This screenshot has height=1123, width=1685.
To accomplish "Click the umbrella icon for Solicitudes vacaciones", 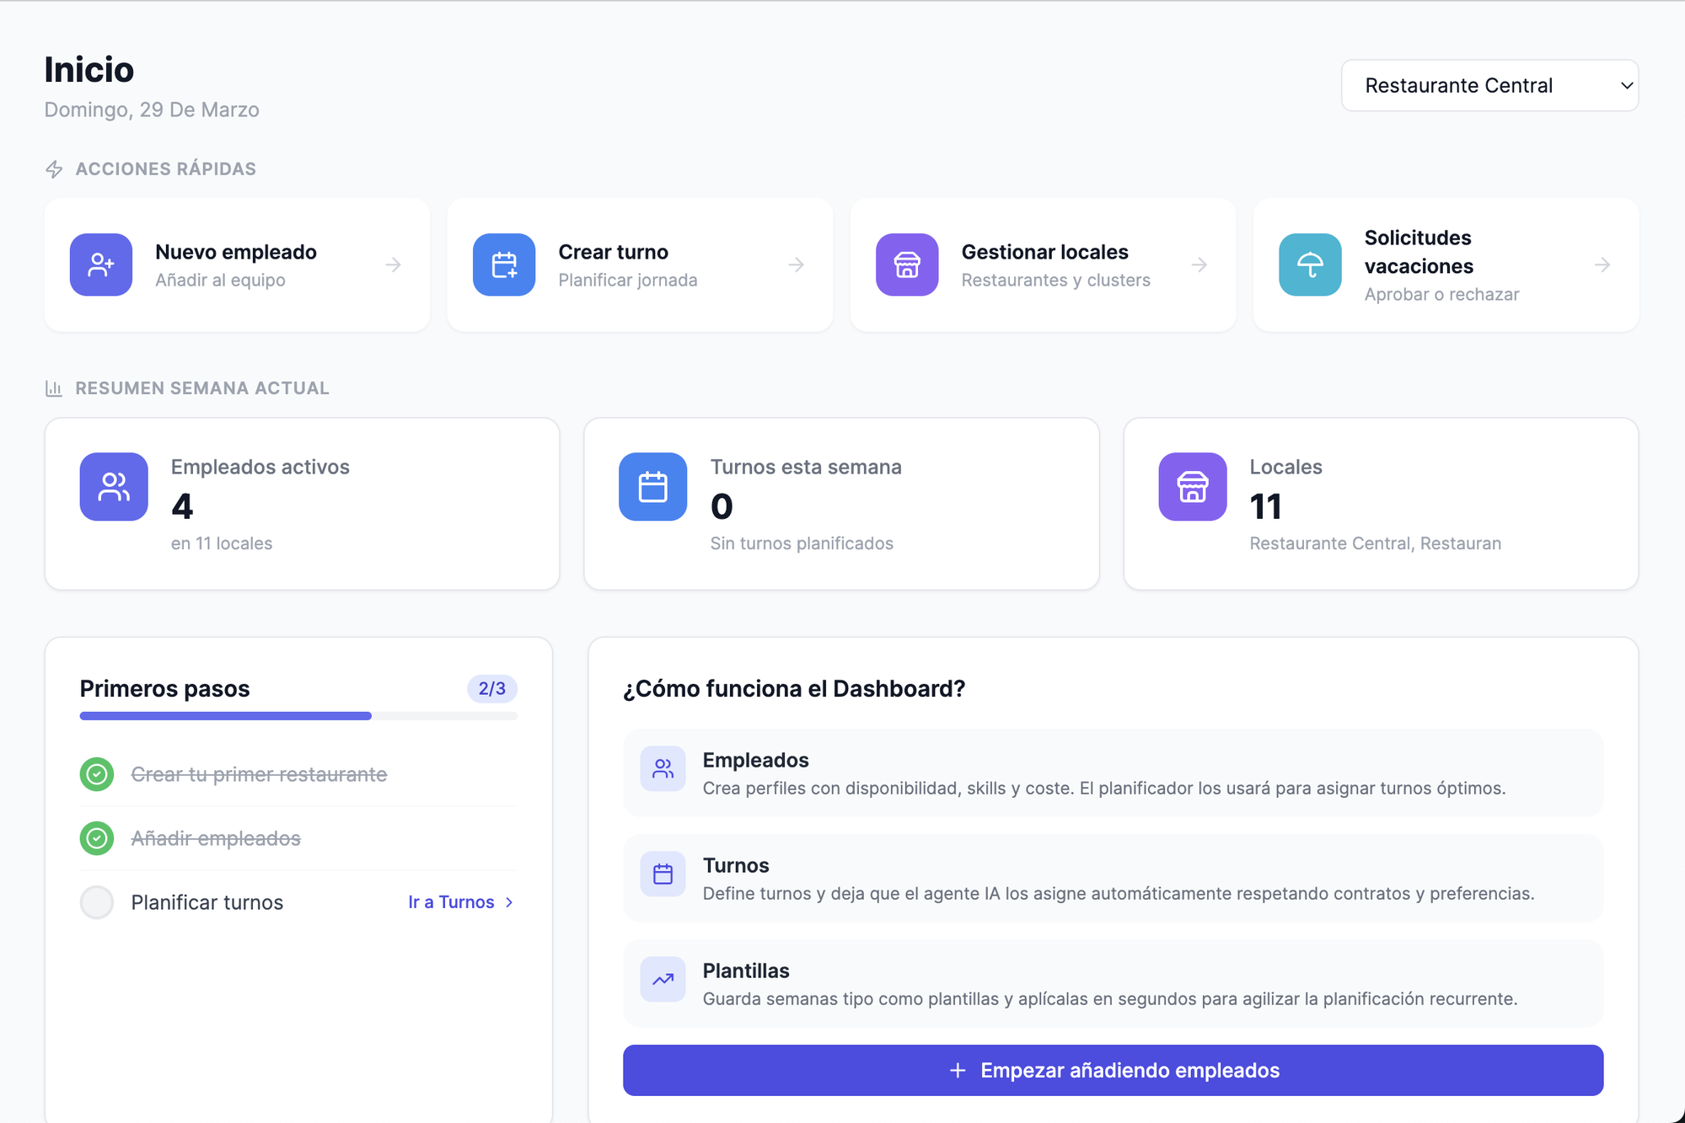I will click(1308, 265).
